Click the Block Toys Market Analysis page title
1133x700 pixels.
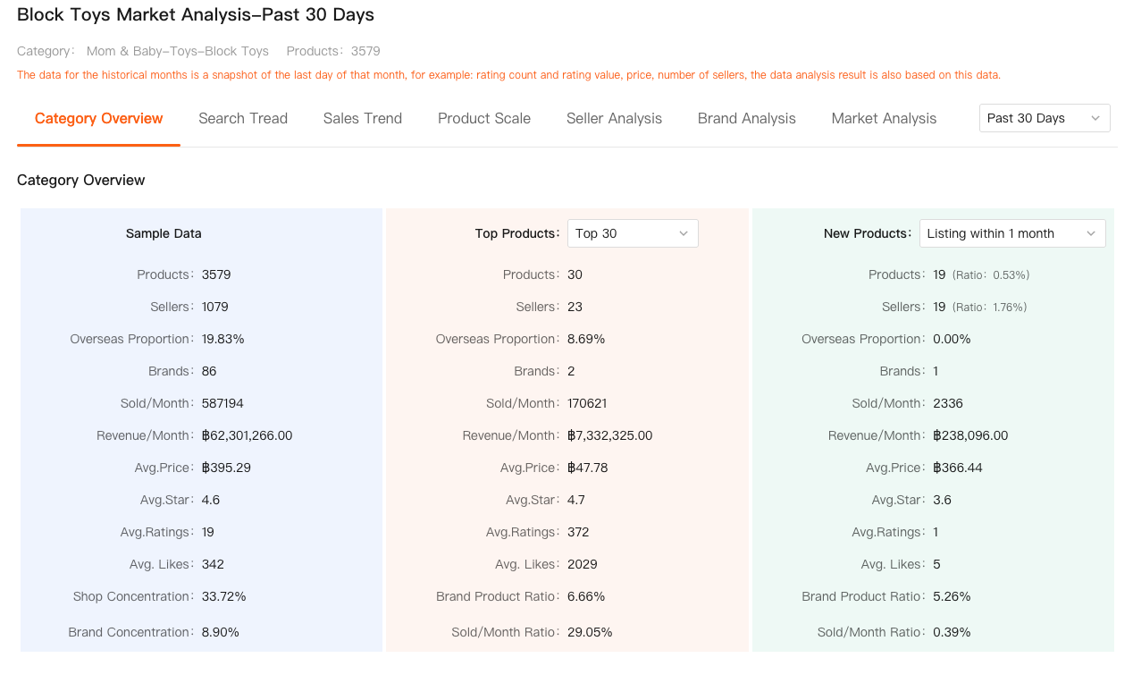click(x=196, y=15)
